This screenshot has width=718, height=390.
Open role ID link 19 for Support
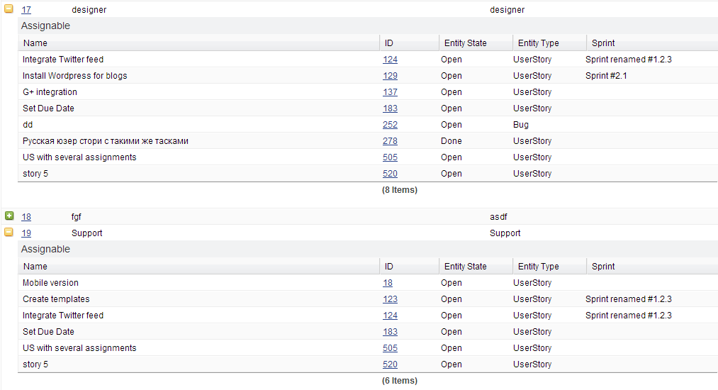point(26,233)
